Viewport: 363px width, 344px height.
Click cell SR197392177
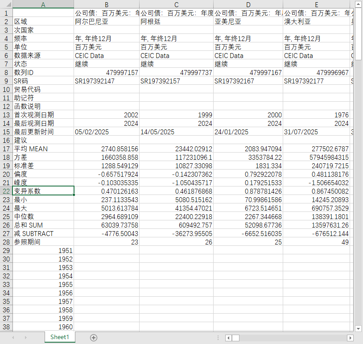tap(317, 81)
